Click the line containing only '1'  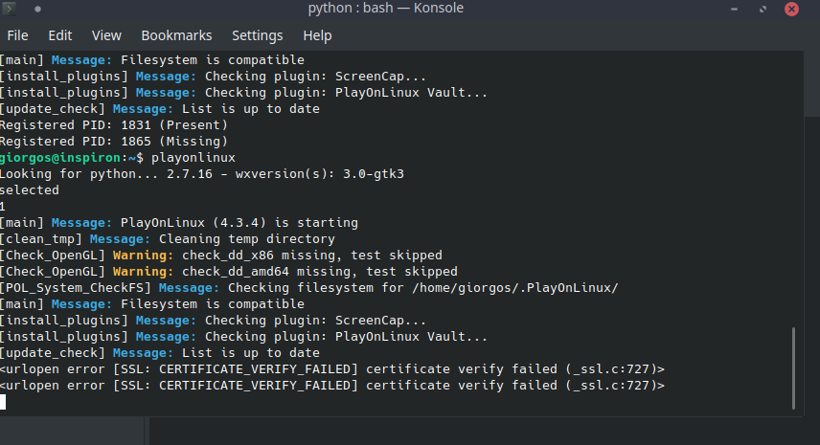[3, 207]
